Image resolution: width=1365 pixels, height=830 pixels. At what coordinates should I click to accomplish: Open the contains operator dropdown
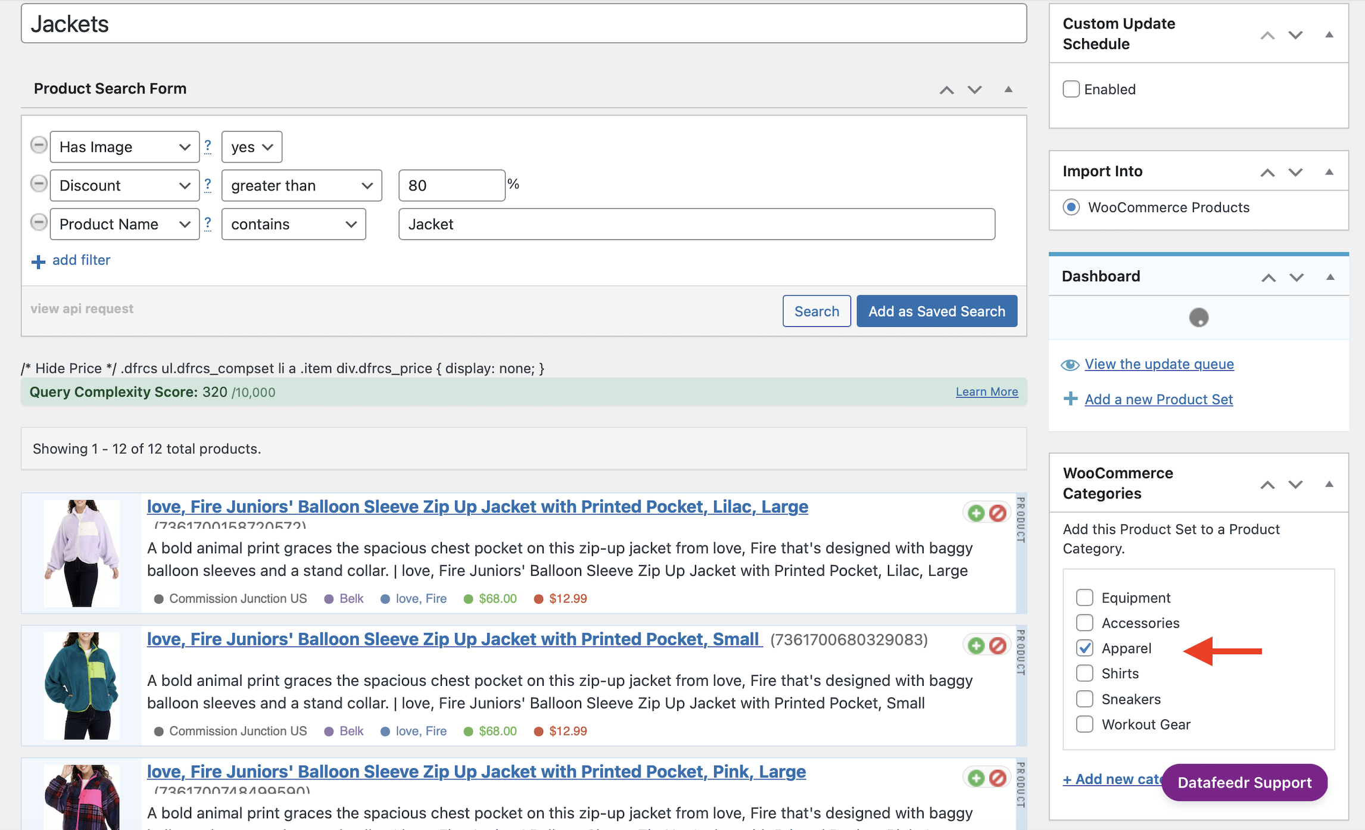click(294, 224)
